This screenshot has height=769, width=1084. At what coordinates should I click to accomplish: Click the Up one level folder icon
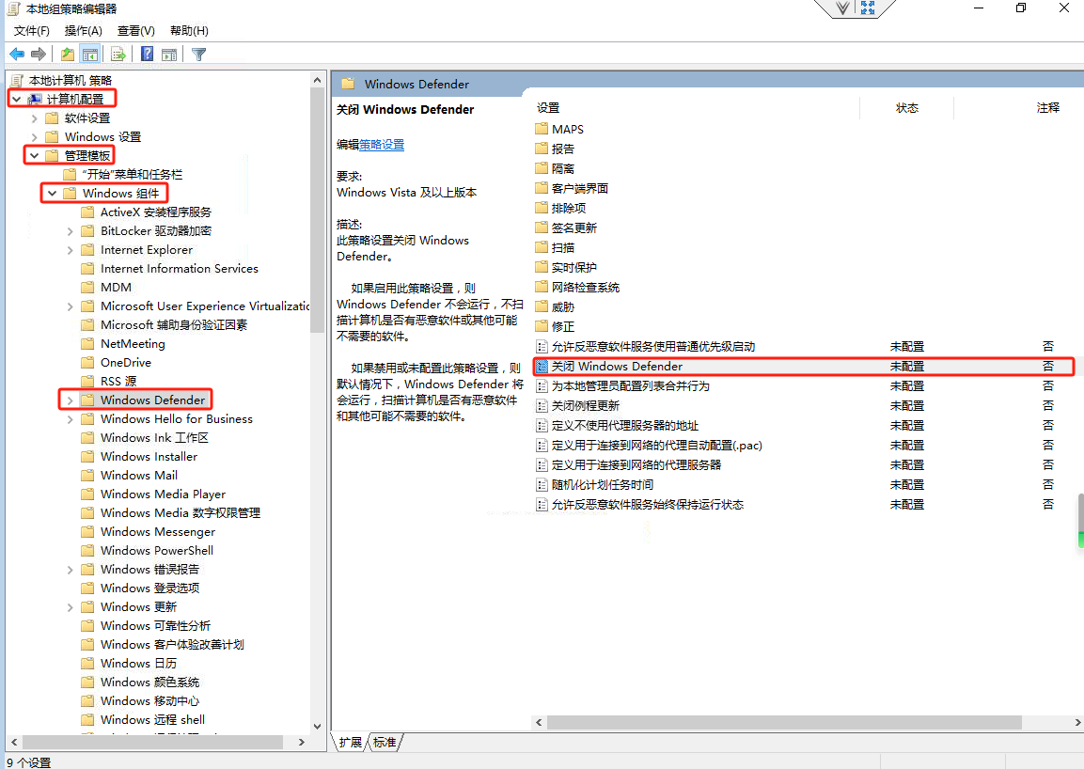point(67,54)
